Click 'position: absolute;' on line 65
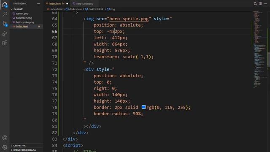The width and height of the screenshot is (270, 152). click(118, 25)
